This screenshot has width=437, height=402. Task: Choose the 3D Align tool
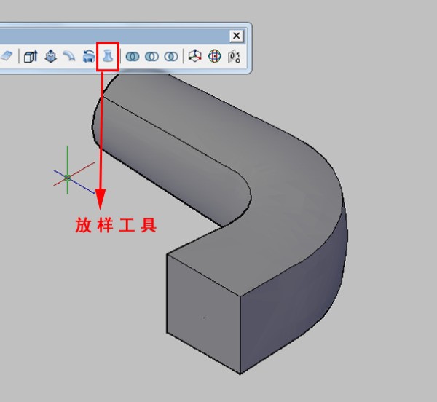pyautogui.click(x=235, y=57)
